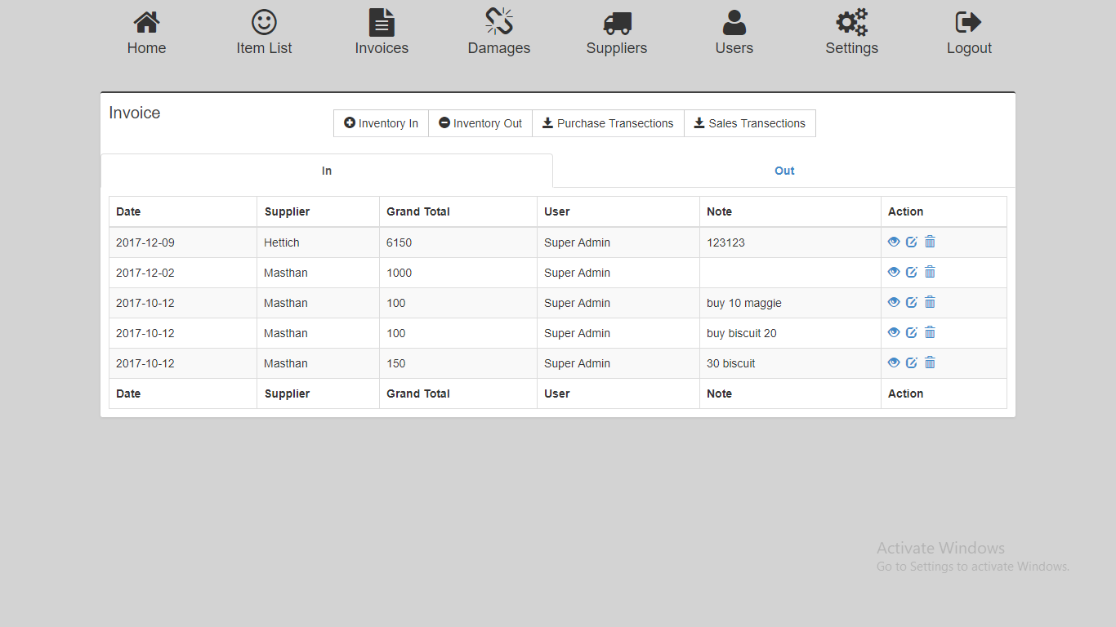The height and width of the screenshot is (627, 1116).
Task: Download Sales Transections
Action: coord(749,123)
